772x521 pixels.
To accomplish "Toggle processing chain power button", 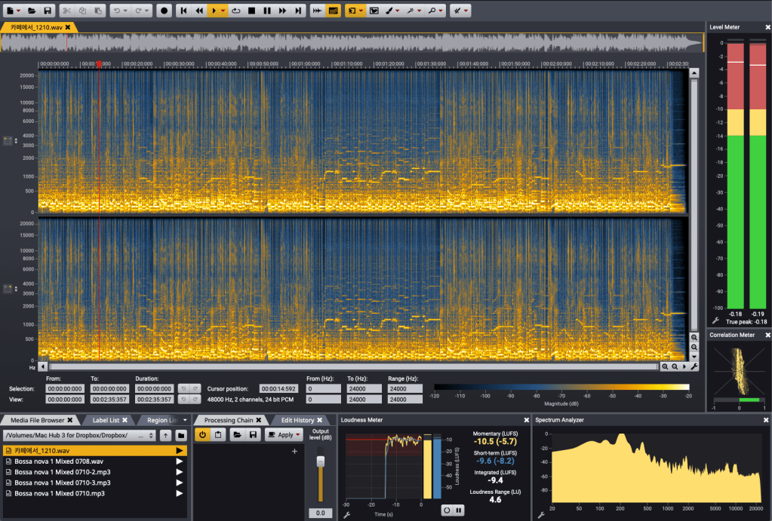I will coord(202,435).
